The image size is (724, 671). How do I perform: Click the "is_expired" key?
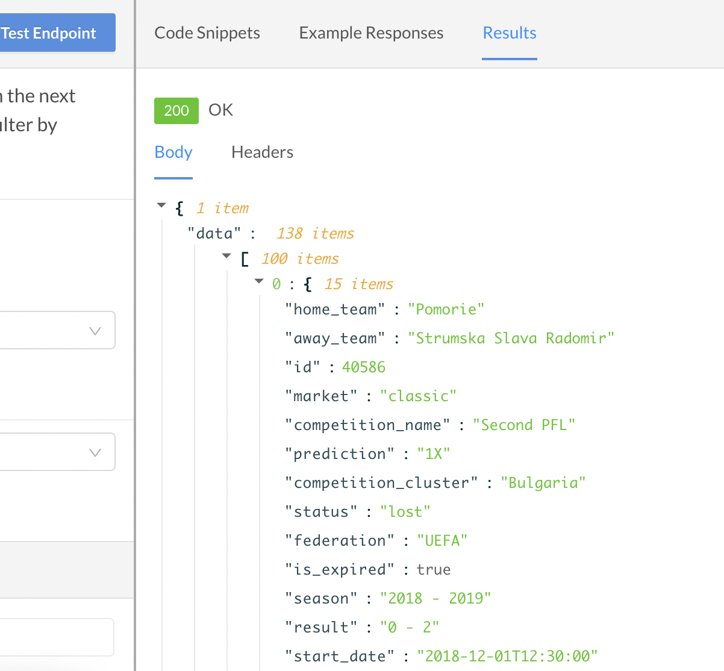340,570
